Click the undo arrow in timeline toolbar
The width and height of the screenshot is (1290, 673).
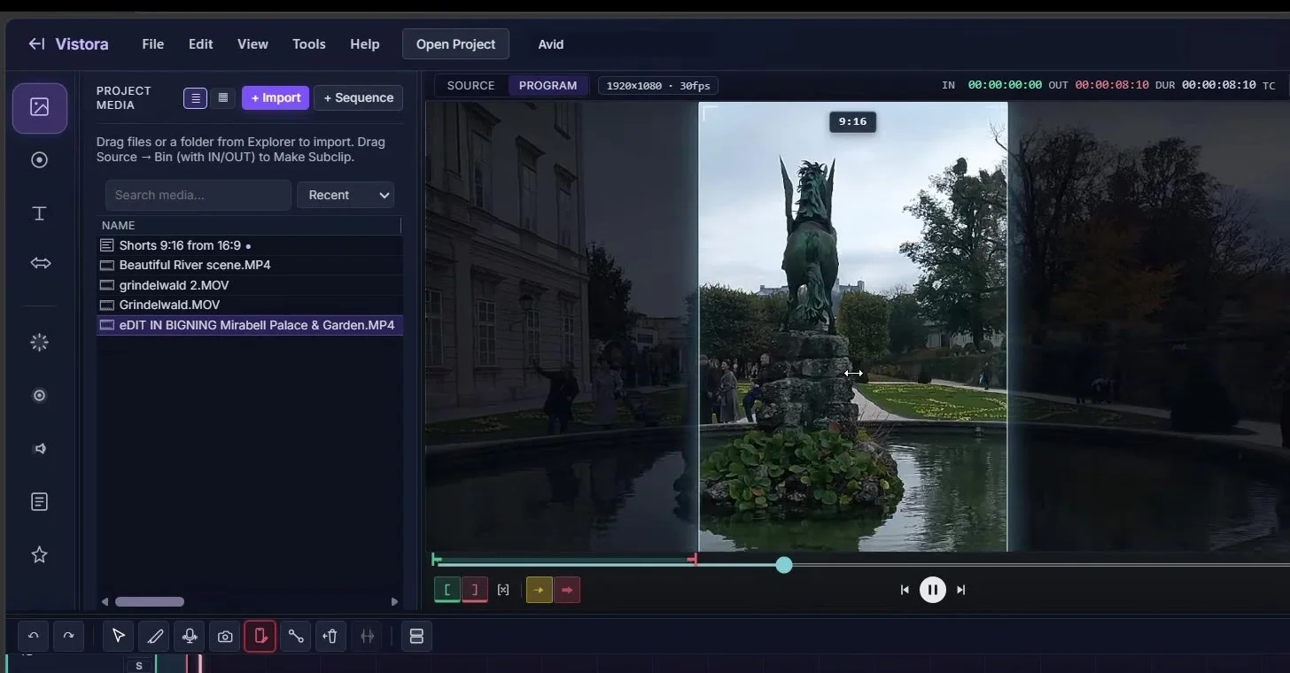[34, 636]
